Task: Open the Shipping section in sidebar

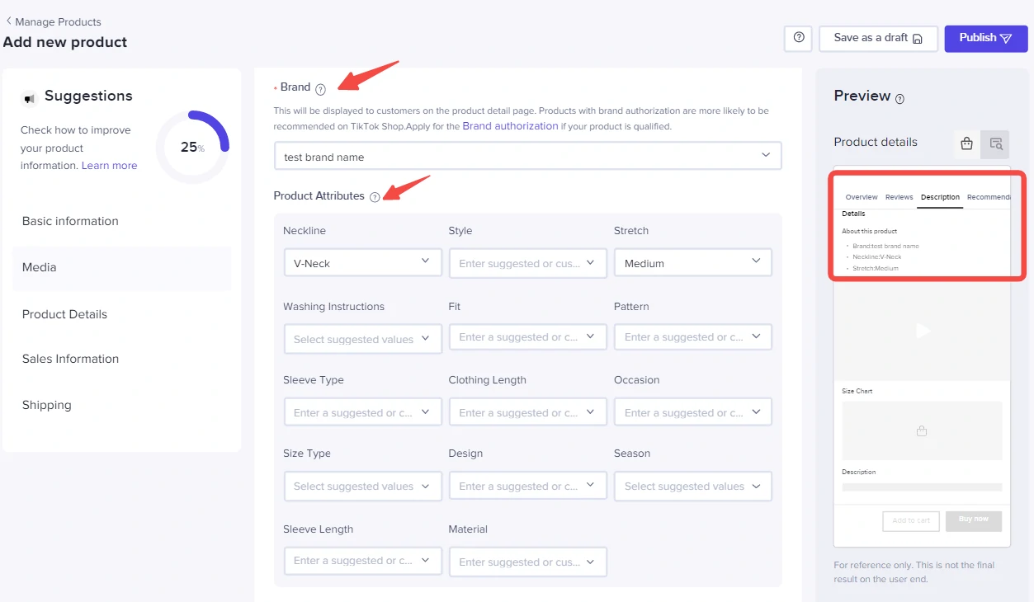Action: [x=47, y=405]
